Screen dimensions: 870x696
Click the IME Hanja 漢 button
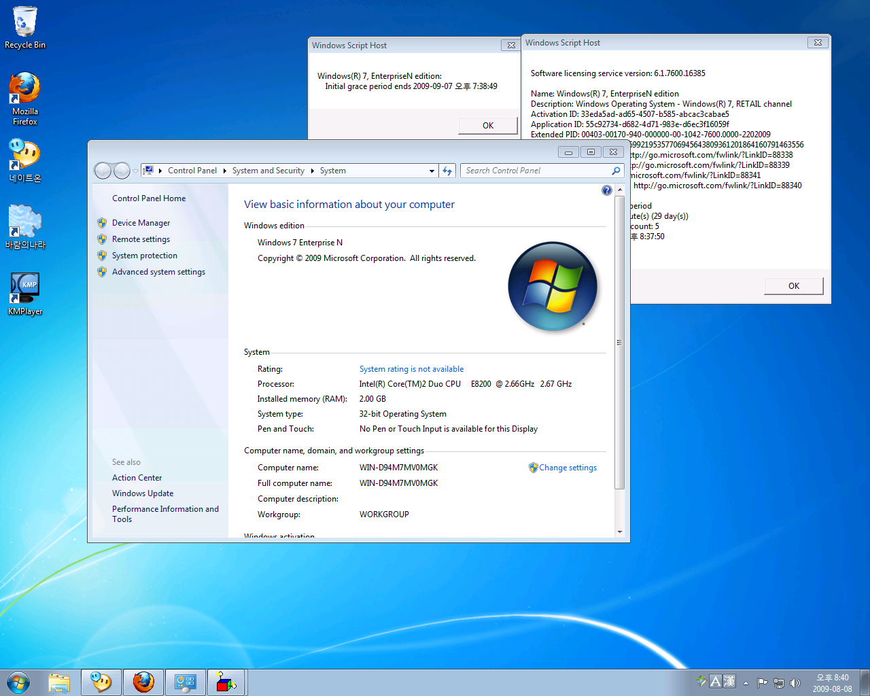point(729,681)
